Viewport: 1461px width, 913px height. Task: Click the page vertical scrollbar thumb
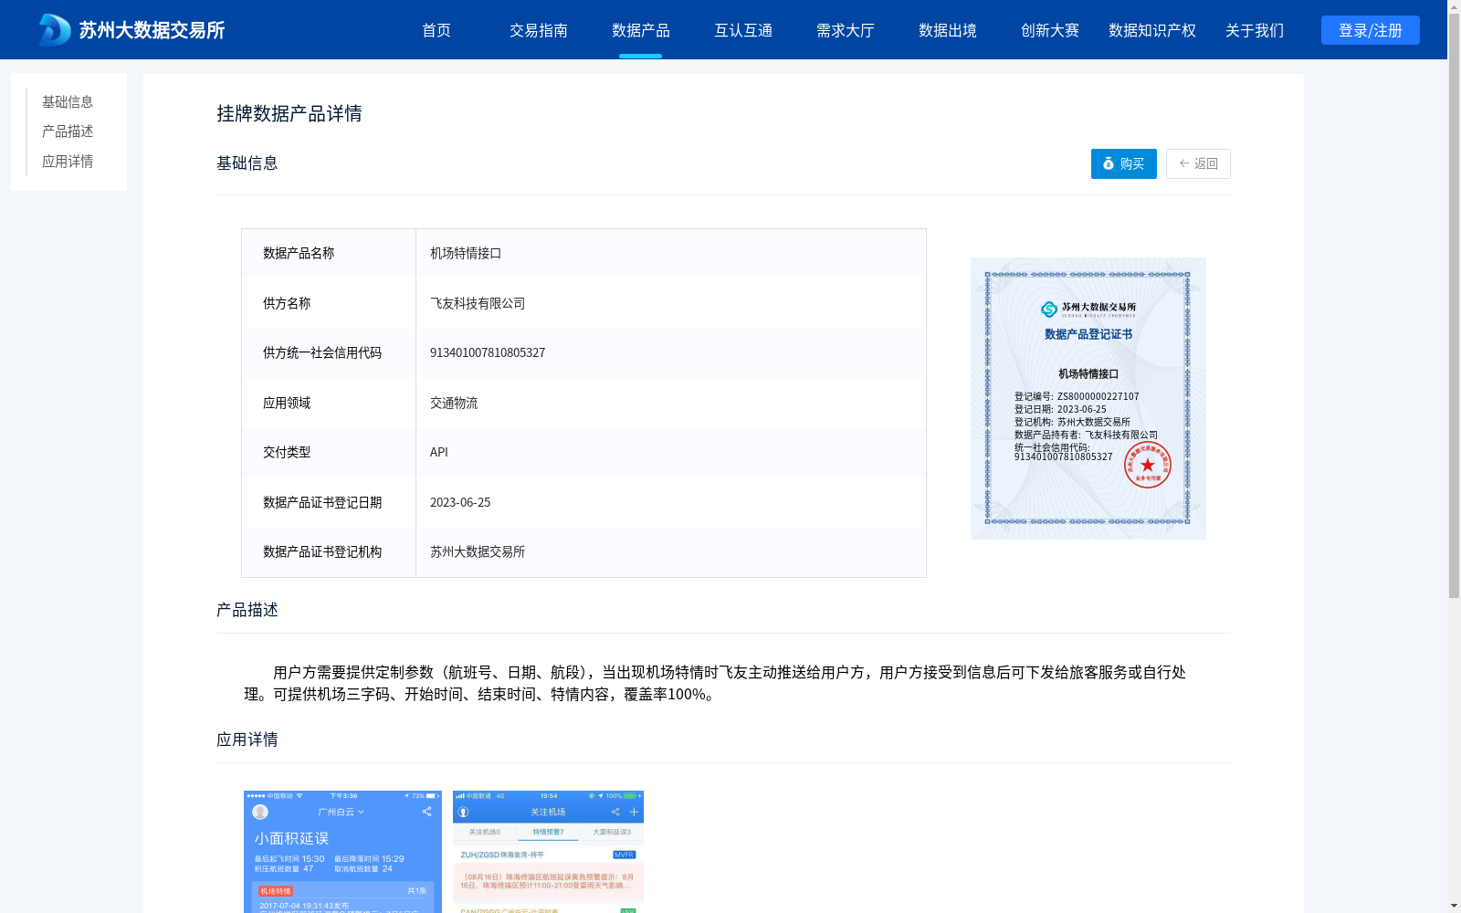click(1454, 306)
